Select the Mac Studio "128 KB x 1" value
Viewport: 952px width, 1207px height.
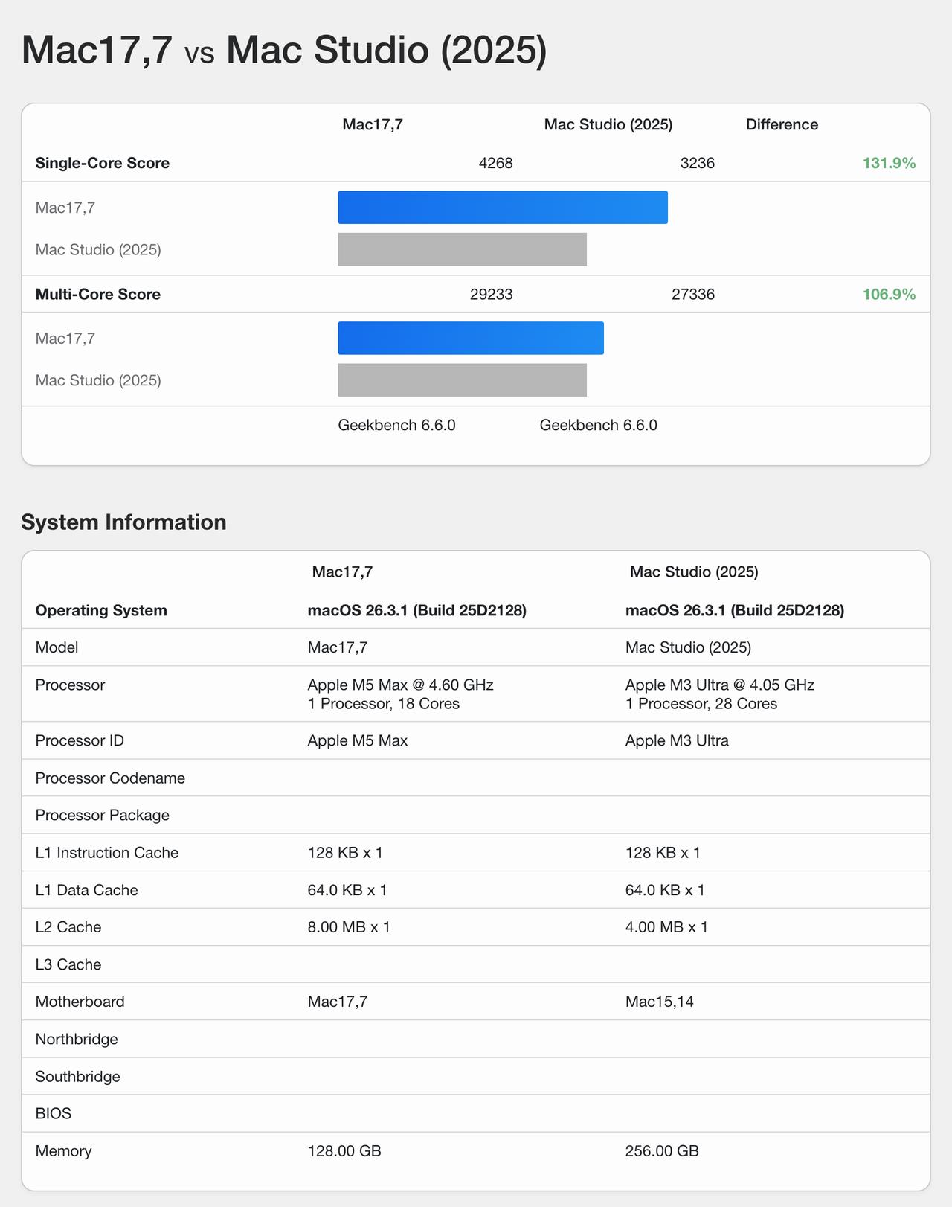pyautogui.click(x=663, y=852)
